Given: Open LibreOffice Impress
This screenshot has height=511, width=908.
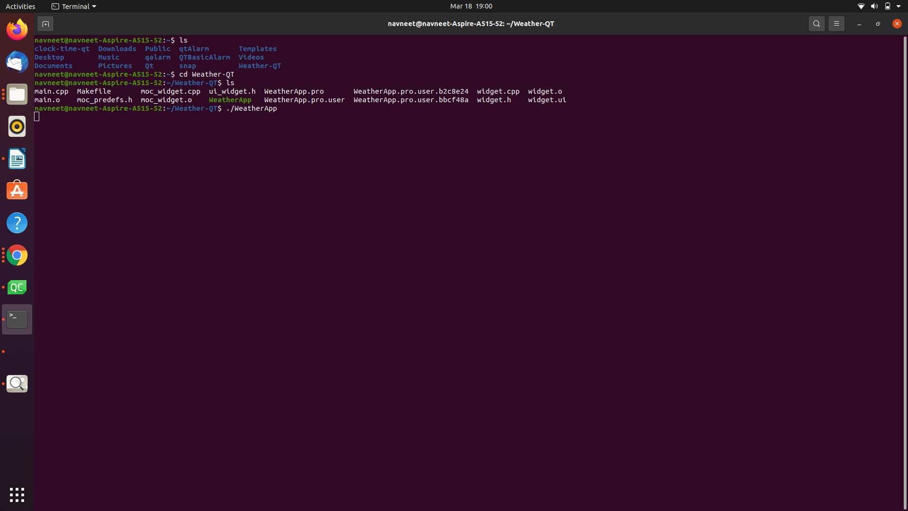Looking at the screenshot, I should click(17, 159).
